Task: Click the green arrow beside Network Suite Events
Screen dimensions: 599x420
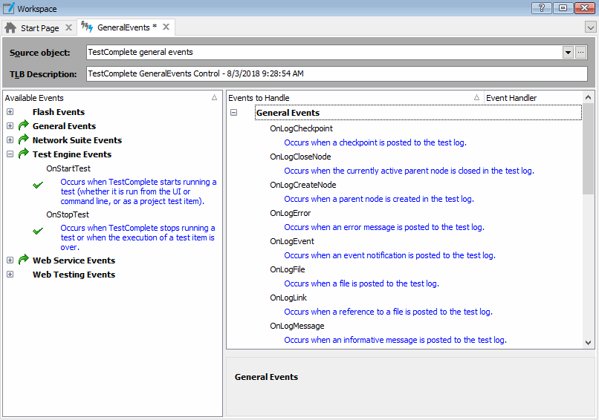Action: click(23, 140)
